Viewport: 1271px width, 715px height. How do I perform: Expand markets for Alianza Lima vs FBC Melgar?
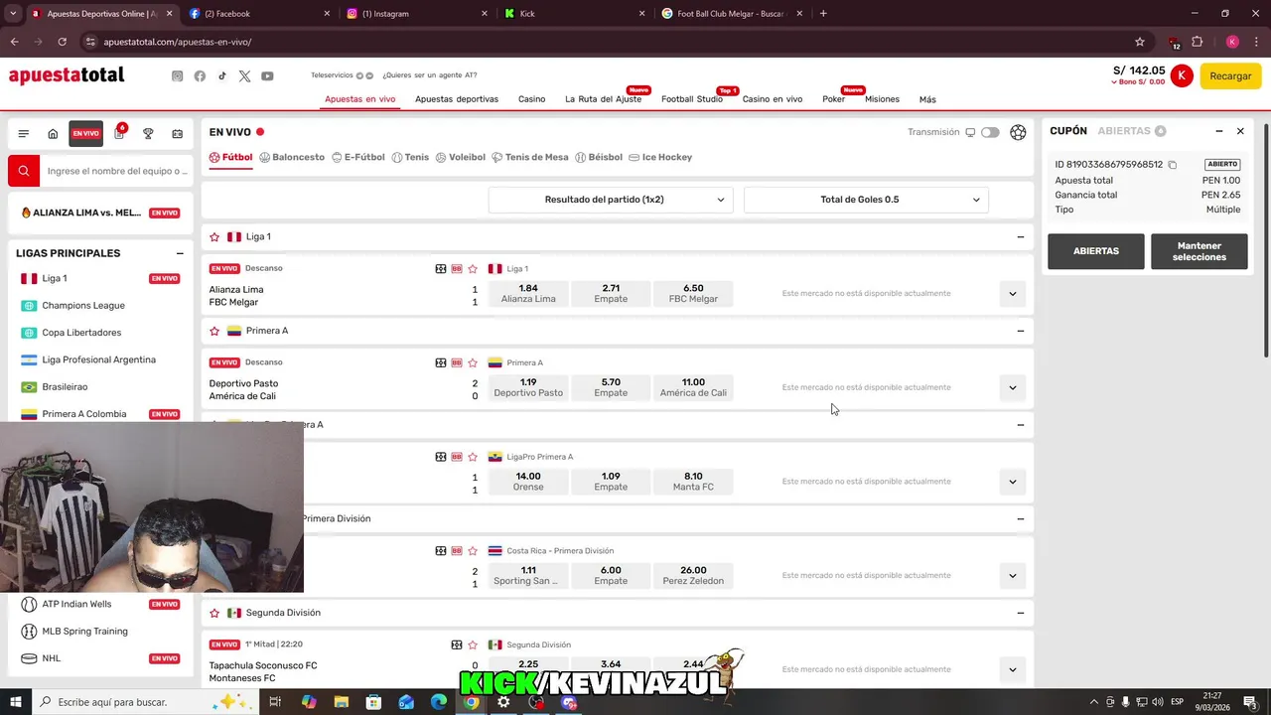click(1012, 294)
